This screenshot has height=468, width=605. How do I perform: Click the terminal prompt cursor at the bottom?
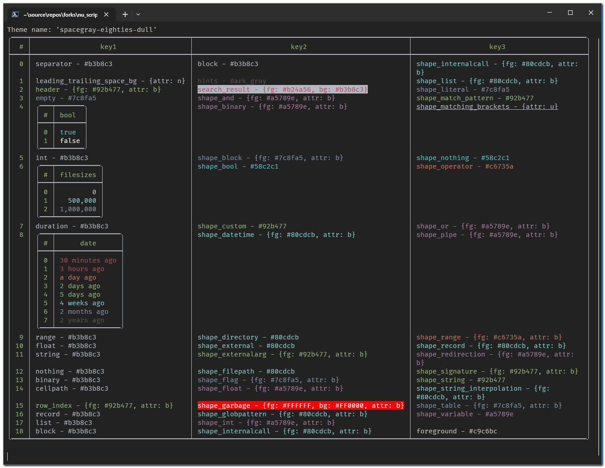(8, 456)
